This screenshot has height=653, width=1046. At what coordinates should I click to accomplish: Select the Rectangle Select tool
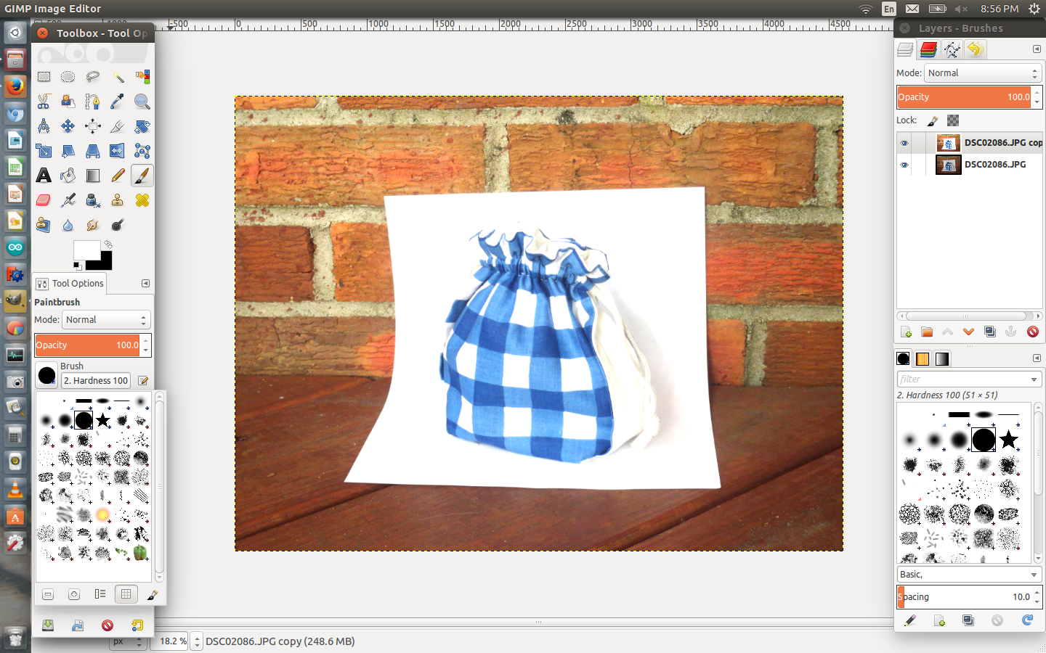tap(44, 77)
